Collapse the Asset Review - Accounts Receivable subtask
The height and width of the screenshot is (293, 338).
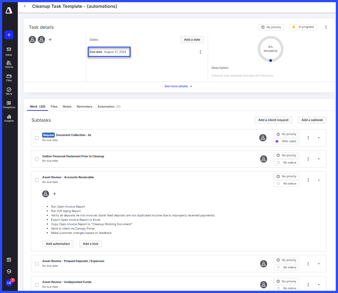[x=319, y=180]
